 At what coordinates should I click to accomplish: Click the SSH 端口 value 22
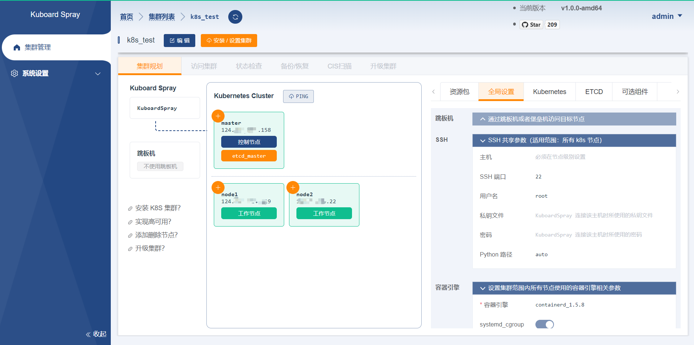coord(538,177)
